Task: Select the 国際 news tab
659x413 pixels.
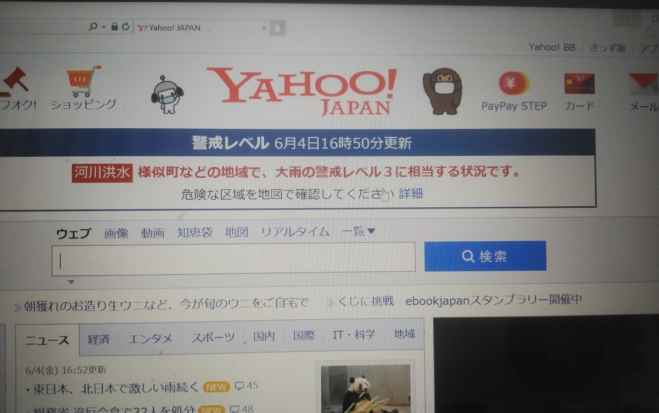Action: 304,336
